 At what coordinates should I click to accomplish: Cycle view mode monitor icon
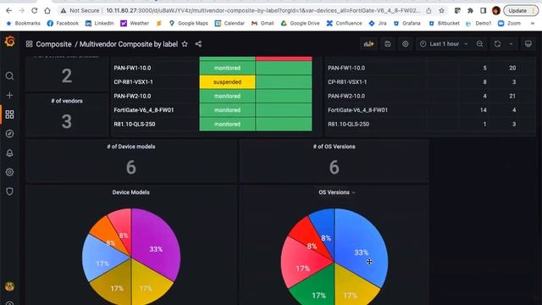click(528, 44)
